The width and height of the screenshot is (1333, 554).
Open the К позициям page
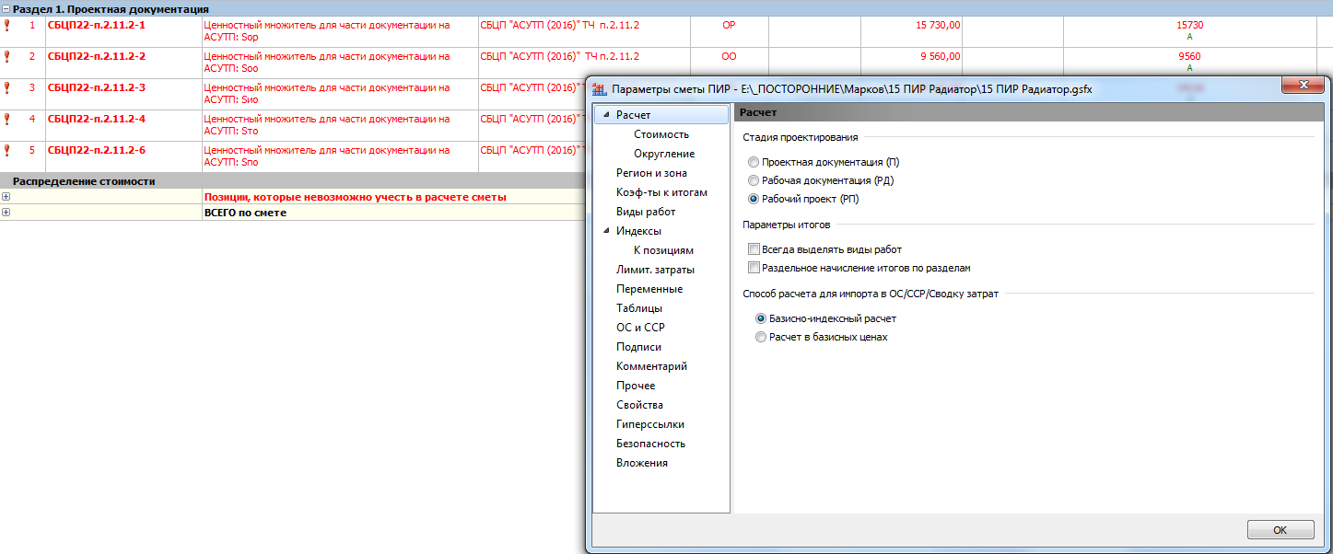663,250
